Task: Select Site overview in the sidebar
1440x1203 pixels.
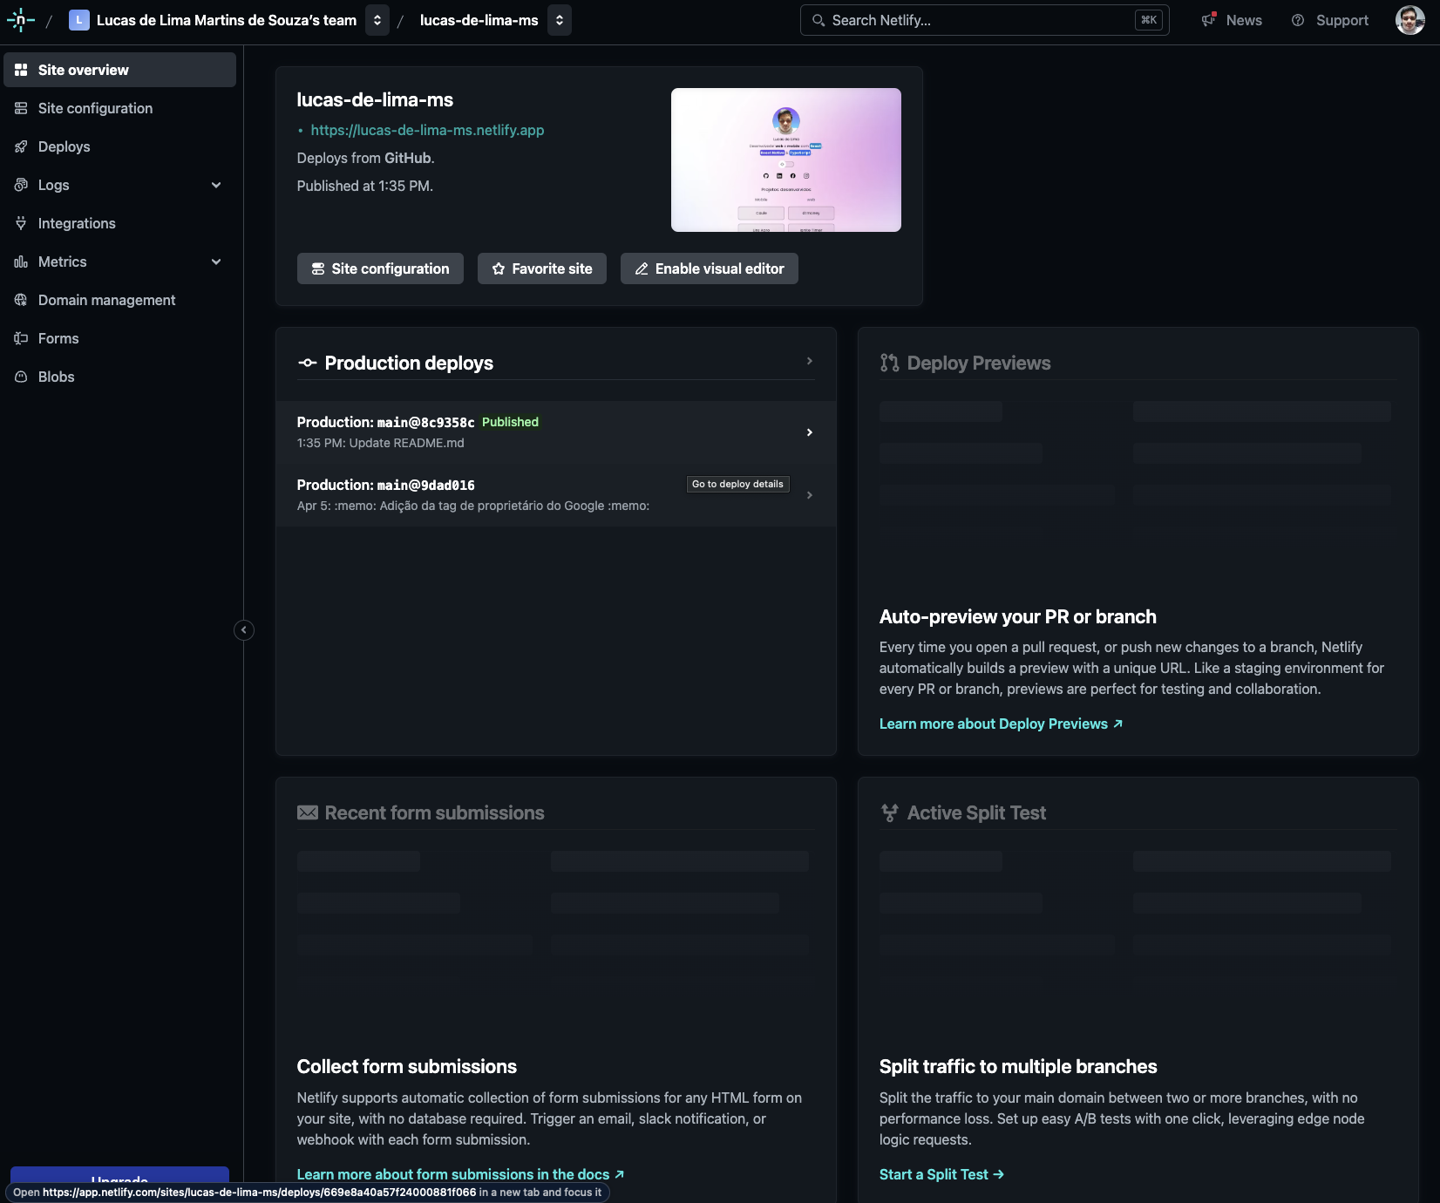Action: tap(120, 70)
